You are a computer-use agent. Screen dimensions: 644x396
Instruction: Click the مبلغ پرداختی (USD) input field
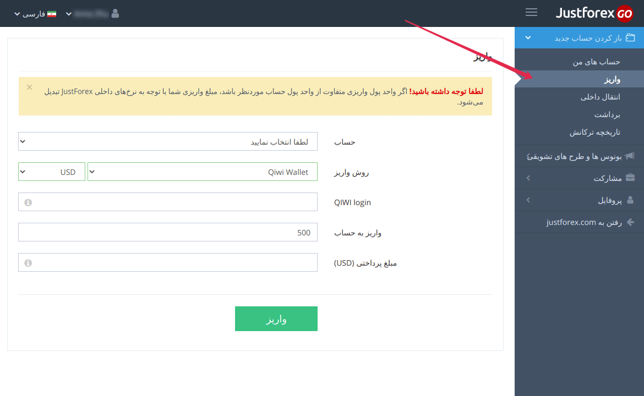click(x=167, y=263)
